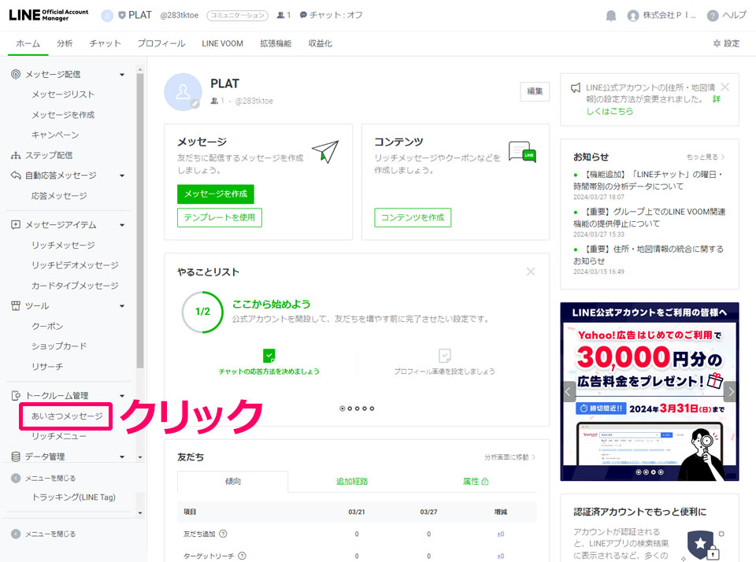Click help icon beside ターゲットリーチ

pyautogui.click(x=242, y=556)
